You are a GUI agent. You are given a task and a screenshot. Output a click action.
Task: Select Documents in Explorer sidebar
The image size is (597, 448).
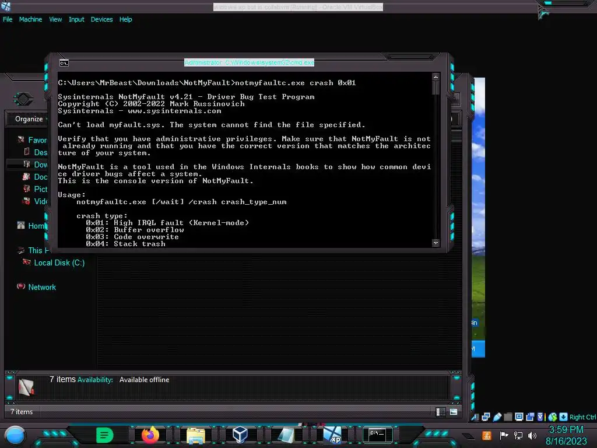pyautogui.click(x=40, y=177)
